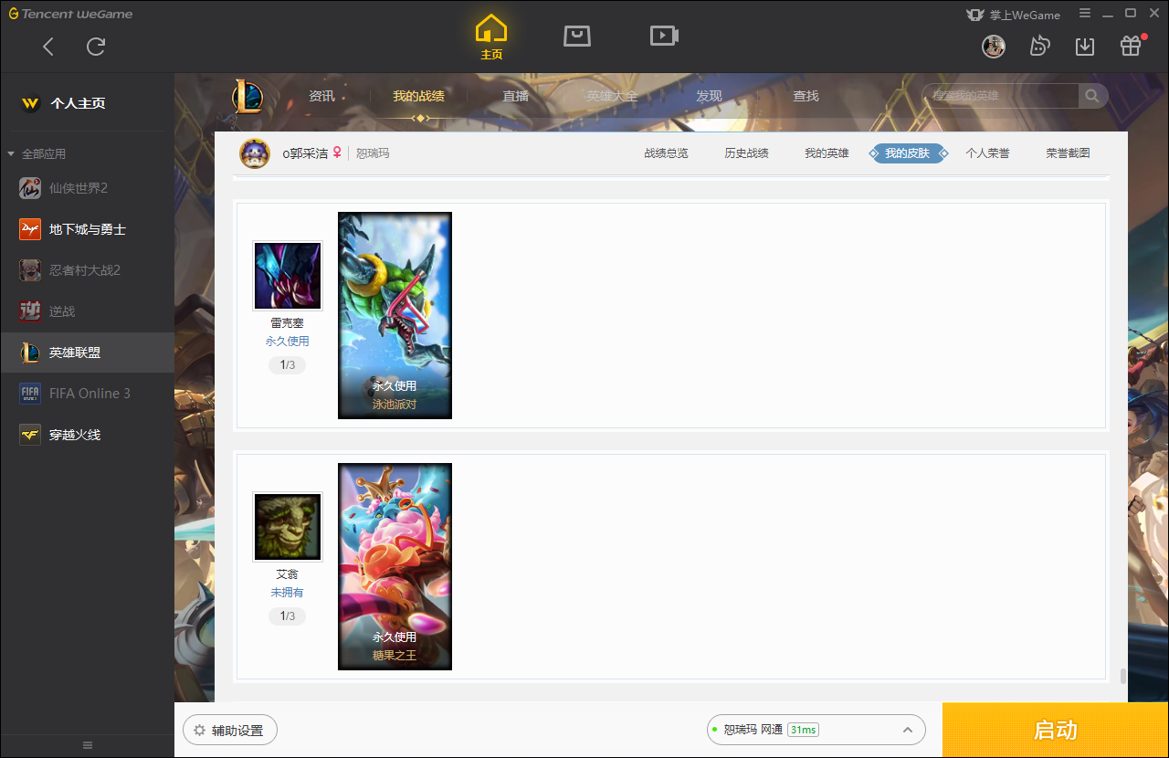The width and height of the screenshot is (1169, 758).
Task: Open the video live icon
Action: 664,36
